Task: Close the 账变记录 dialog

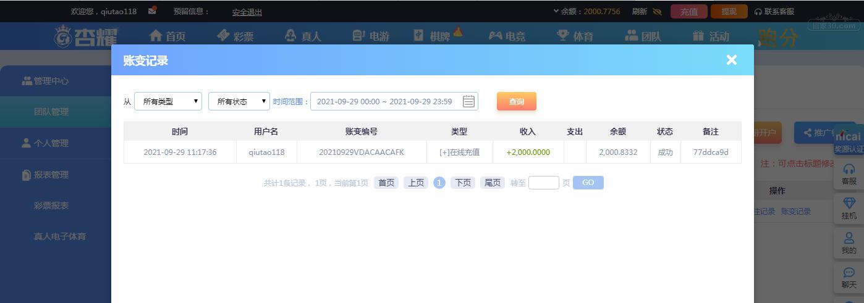Action: point(732,60)
